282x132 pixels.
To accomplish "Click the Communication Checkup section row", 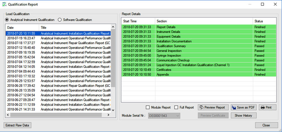I will (199, 60).
